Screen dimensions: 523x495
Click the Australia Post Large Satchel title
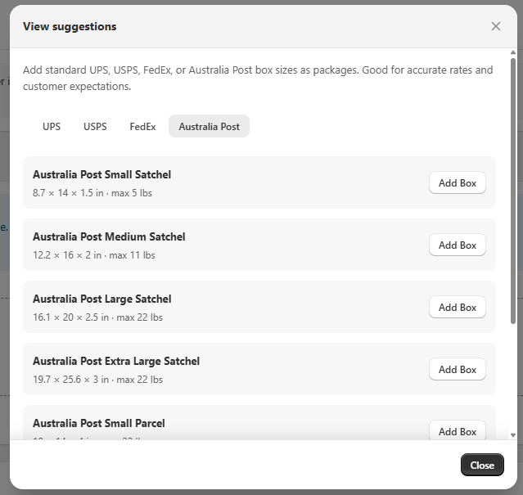101,299
